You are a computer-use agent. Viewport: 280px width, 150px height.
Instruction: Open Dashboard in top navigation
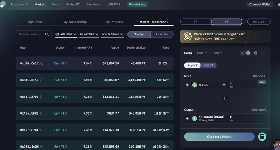pos(94,5)
